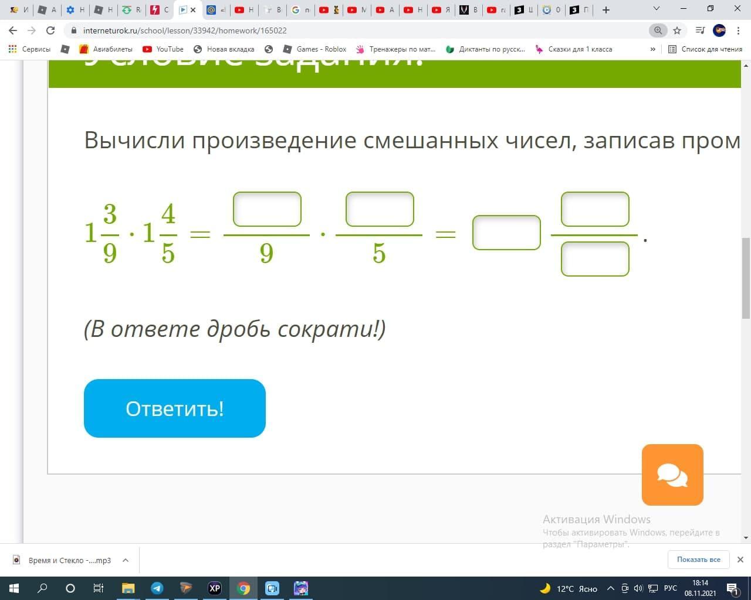Image resolution: width=751 pixels, height=600 pixels.
Task: Reload the current page
Action: [x=50, y=30]
